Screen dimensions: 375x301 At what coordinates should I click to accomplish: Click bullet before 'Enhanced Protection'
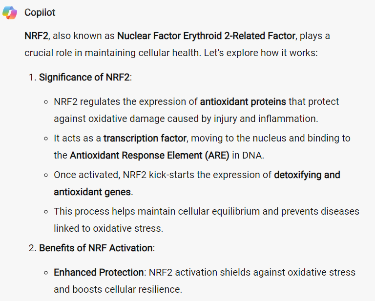pyautogui.click(x=46, y=273)
